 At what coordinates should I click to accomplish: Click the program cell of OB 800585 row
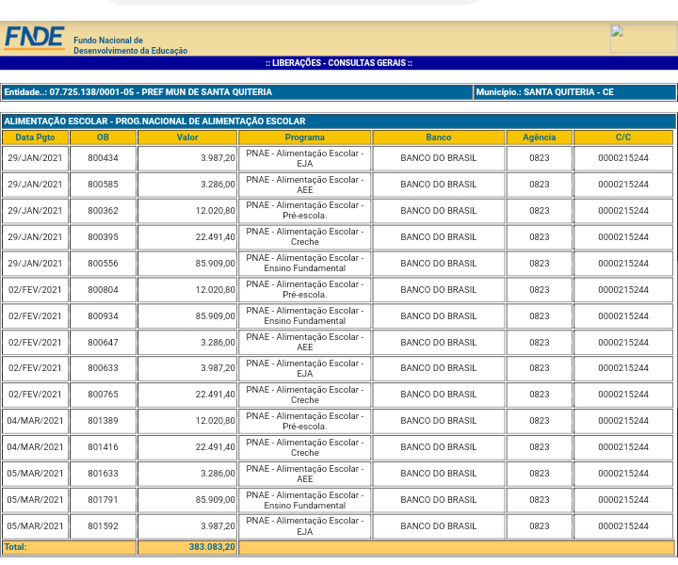305,185
